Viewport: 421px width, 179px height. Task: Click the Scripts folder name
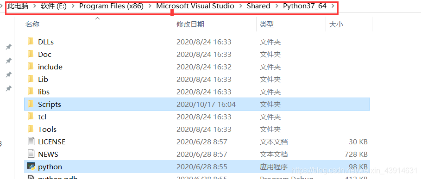50,104
